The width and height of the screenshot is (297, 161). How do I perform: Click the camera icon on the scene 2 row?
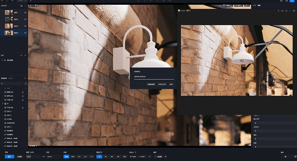[25, 19]
